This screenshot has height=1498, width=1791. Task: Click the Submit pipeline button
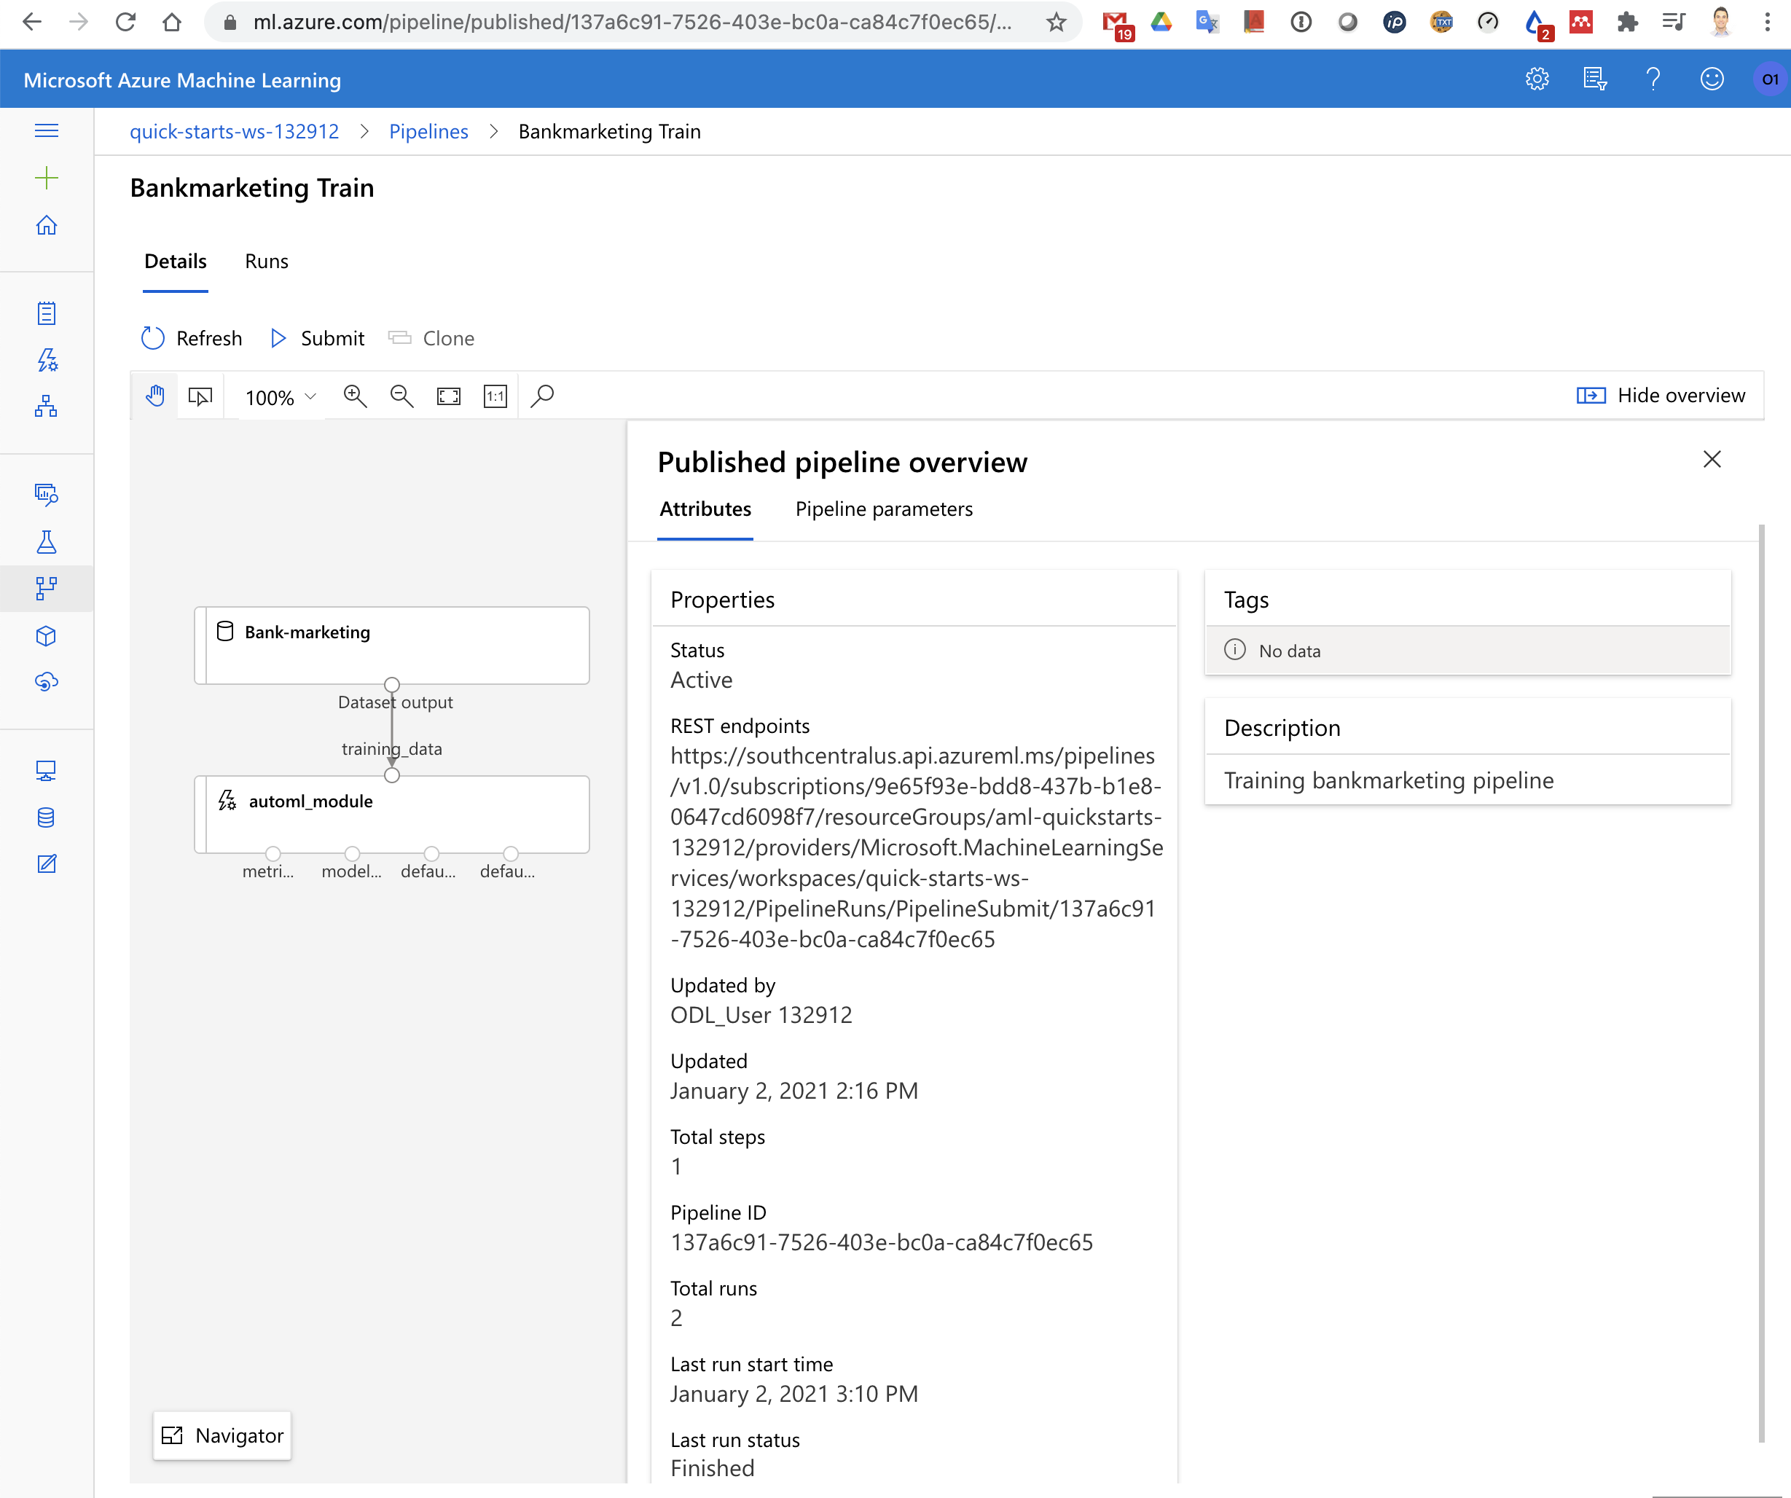coord(317,339)
